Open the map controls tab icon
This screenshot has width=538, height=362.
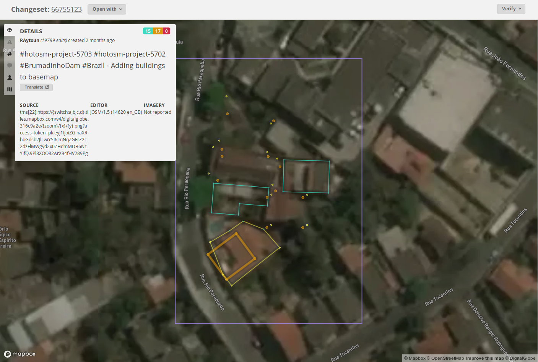point(10,89)
